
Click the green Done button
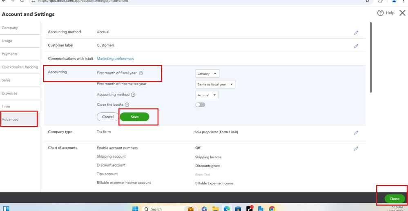(x=395, y=198)
